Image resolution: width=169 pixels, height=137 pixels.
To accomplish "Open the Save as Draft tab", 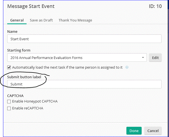I will pos(41,20).
